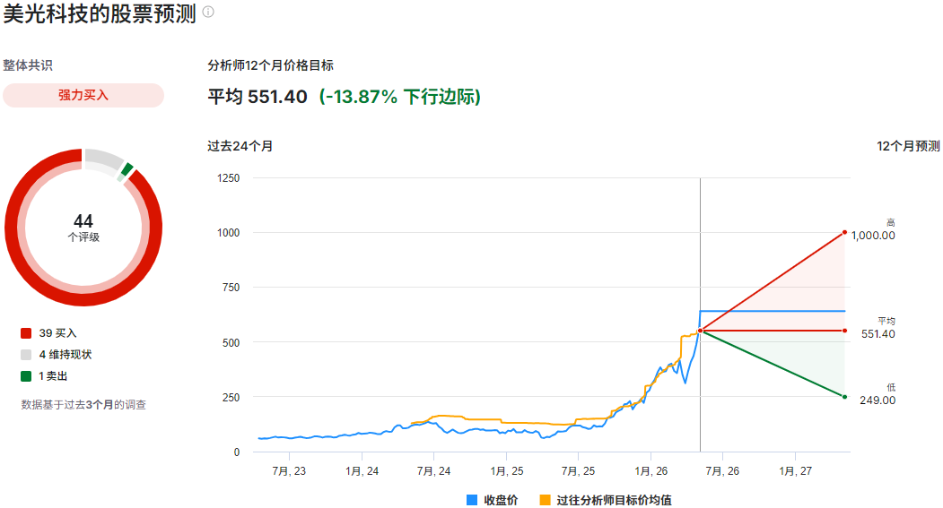This screenshot has width=943, height=508.
Task: Click the 整体共识 label
Action: 28,65
